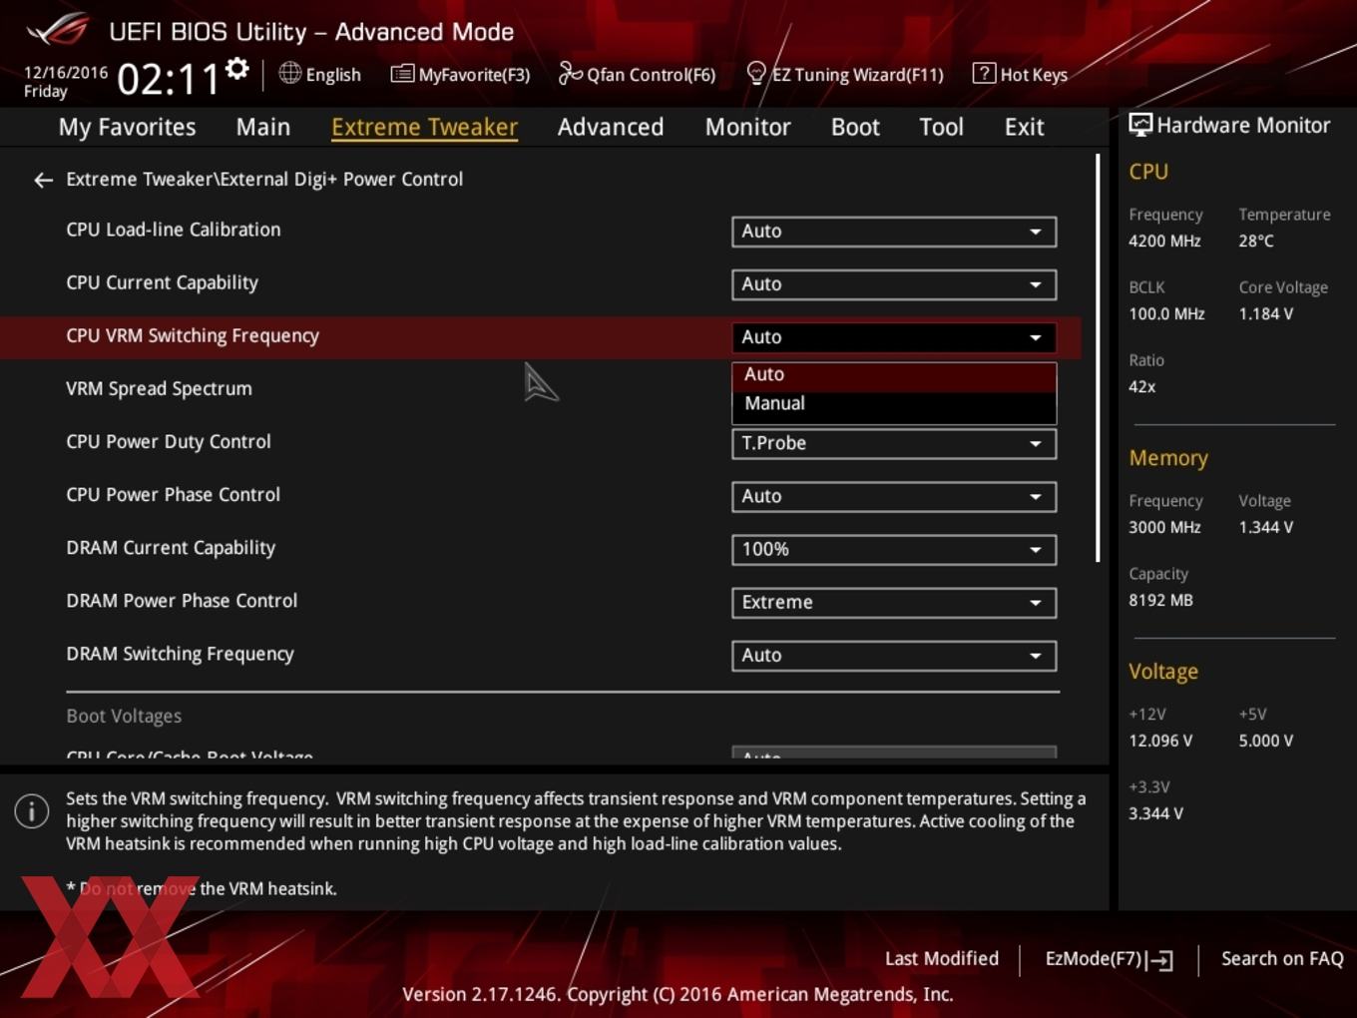This screenshot has height=1018, width=1357.
Task: Expand DRAM Power Phase Control Extreme dropdown
Action: [894, 602]
